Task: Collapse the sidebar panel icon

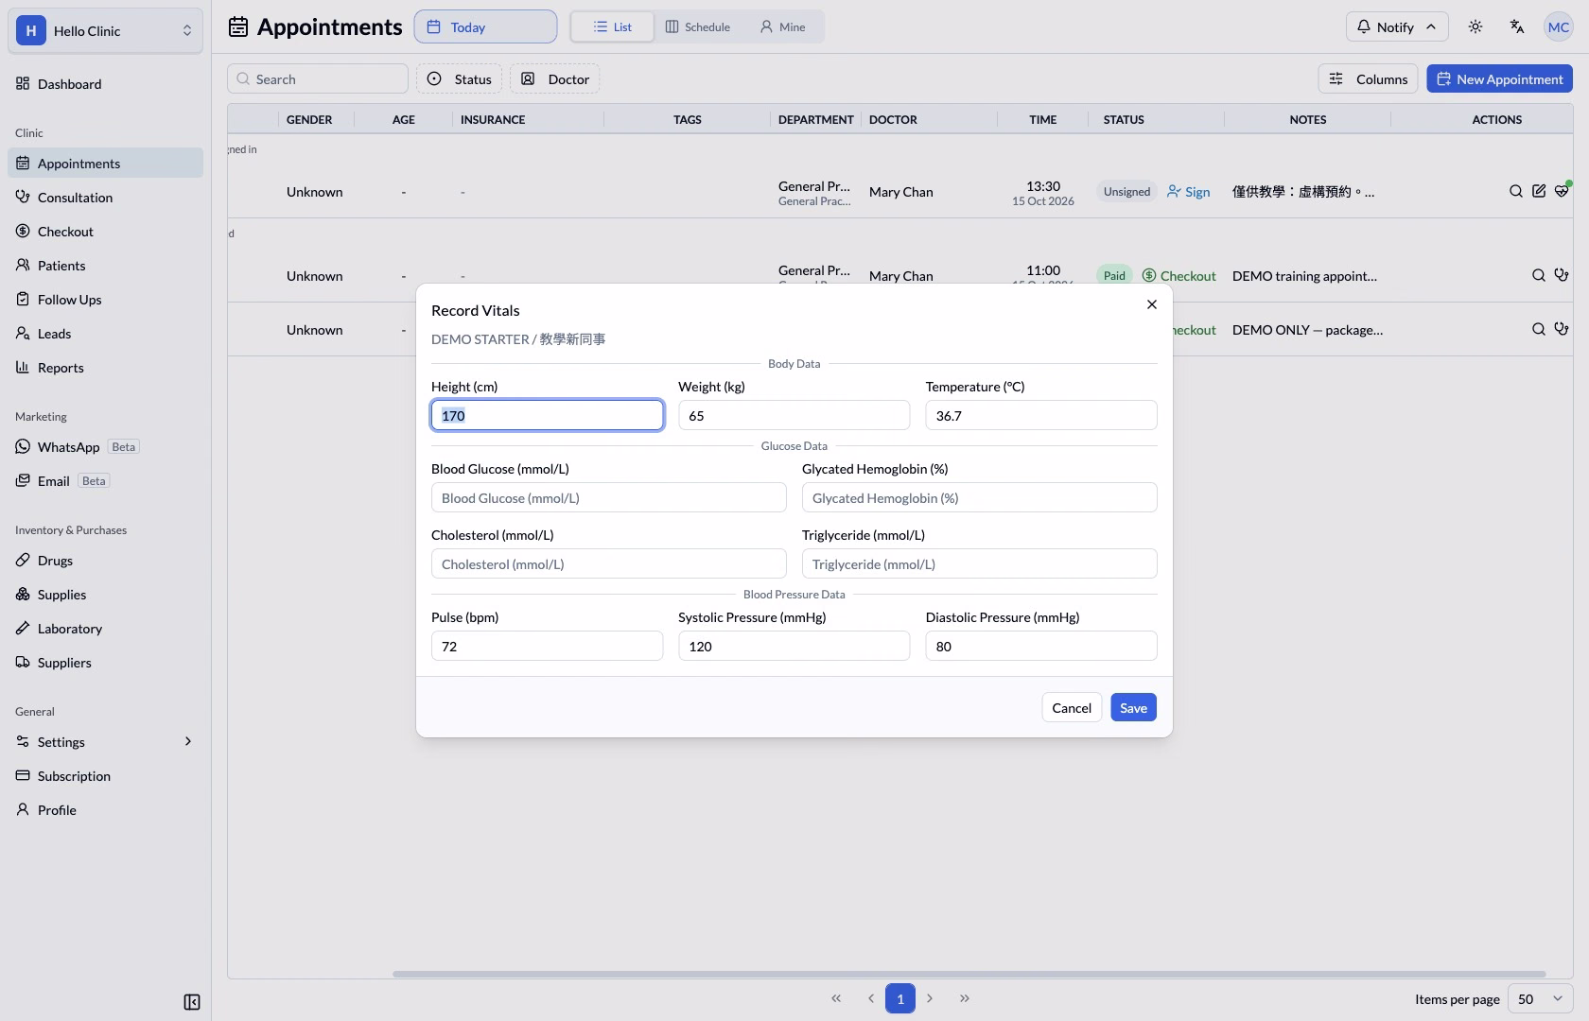Action: (192, 1002)
